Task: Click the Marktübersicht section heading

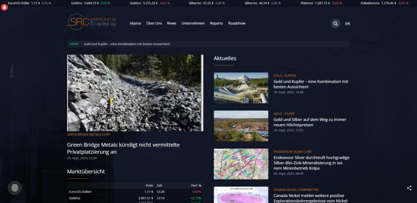Action: [x=86, y=172]
